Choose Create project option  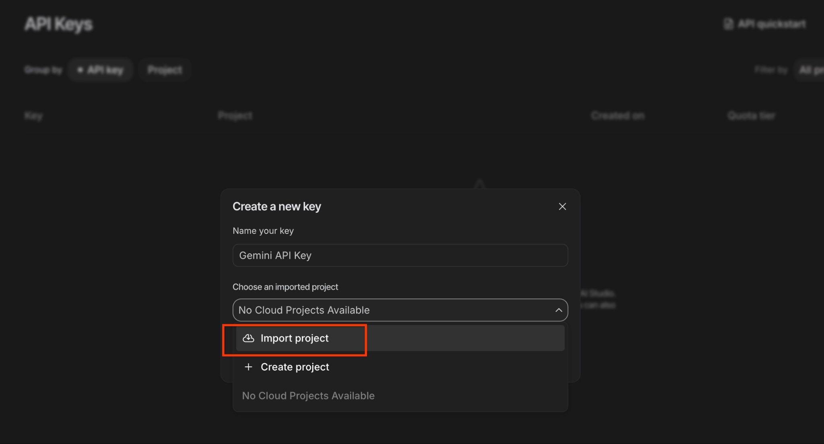[x=295, y=367]
